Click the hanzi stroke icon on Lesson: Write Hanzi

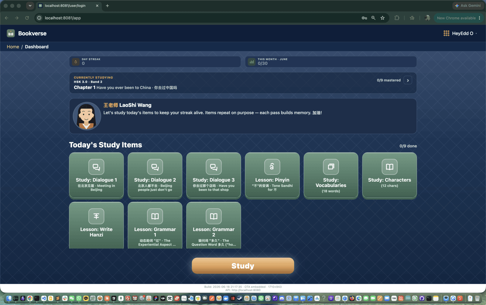(96, 216)
